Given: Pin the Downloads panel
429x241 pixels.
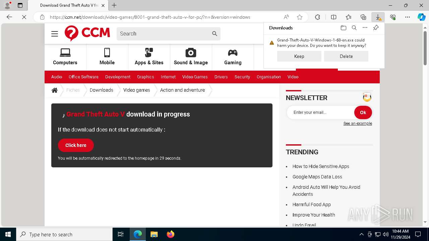Looking at the screenshot, I should (376, 28).
